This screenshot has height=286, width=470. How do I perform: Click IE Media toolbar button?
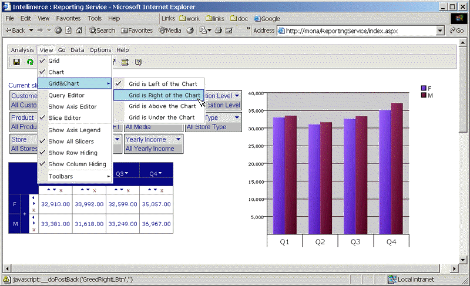[170, 31]
